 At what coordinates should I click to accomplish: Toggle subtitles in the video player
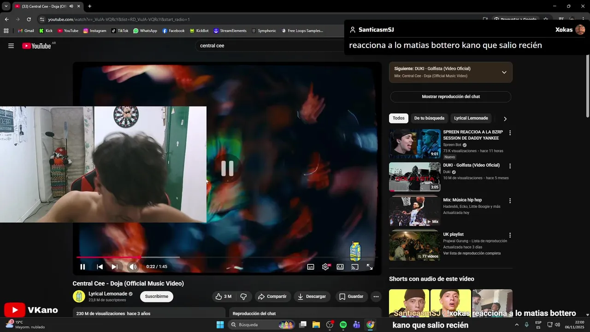coord(311,267)
